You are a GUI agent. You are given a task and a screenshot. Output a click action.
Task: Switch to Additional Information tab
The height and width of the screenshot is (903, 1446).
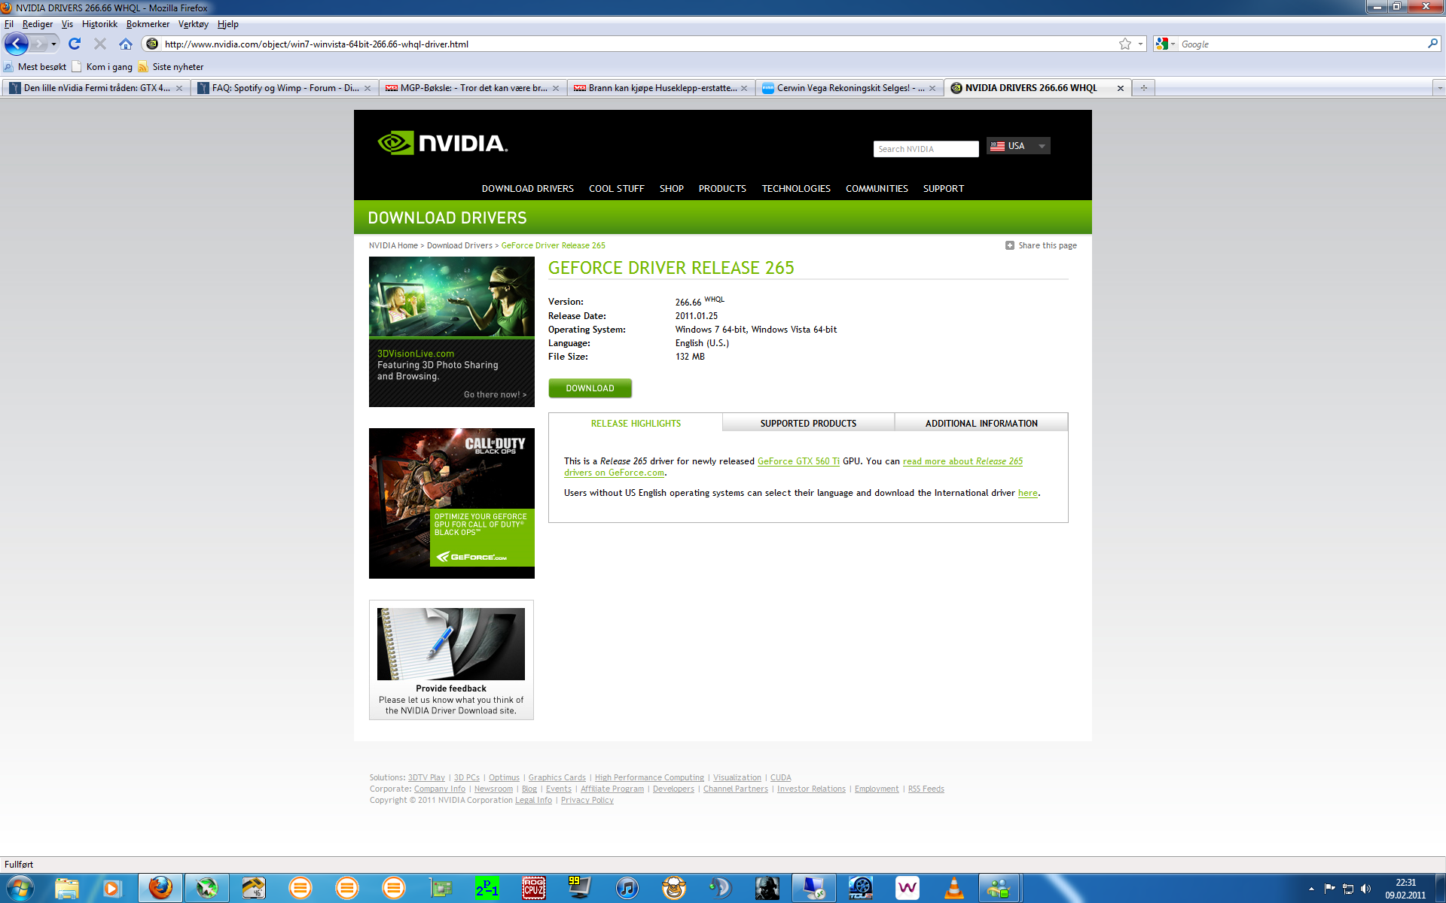[x=981, y=423]
